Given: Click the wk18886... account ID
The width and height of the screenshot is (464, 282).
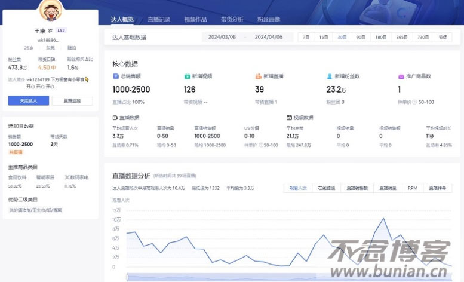Looking at the screenshot, I should (48, 40).
